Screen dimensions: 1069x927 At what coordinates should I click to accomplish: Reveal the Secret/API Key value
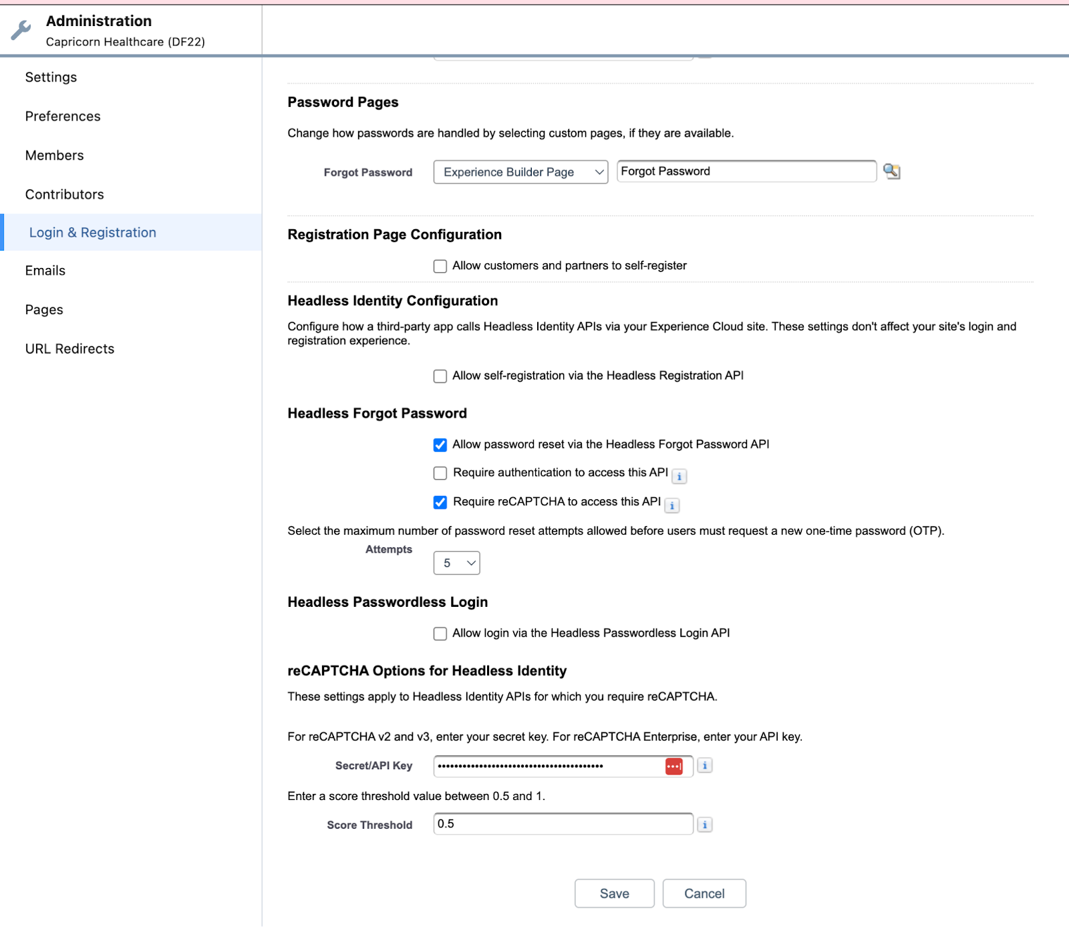coord(674,765)
